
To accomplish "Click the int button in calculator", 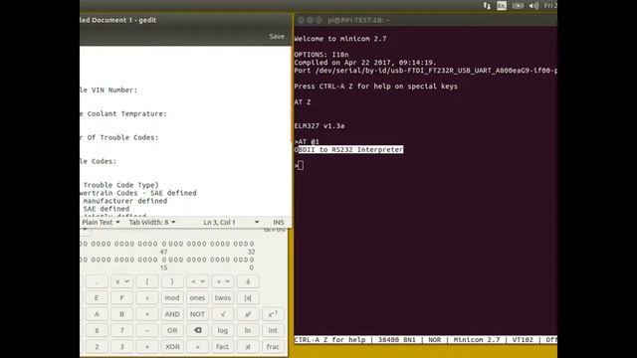I will [x=273, y=330].
